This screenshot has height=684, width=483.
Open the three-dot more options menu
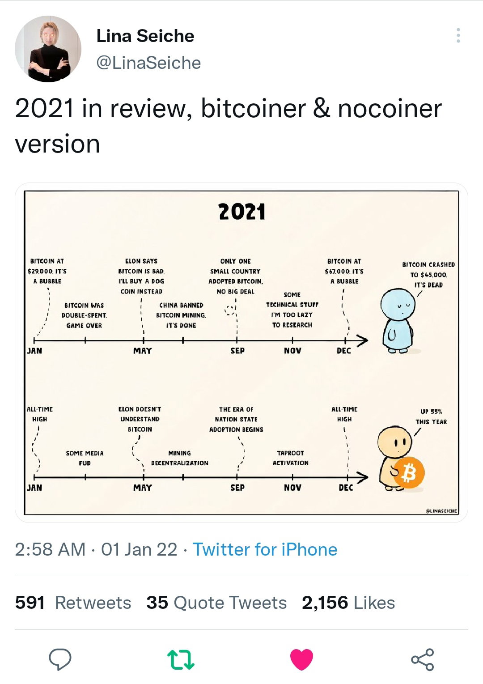coord(458,35)
